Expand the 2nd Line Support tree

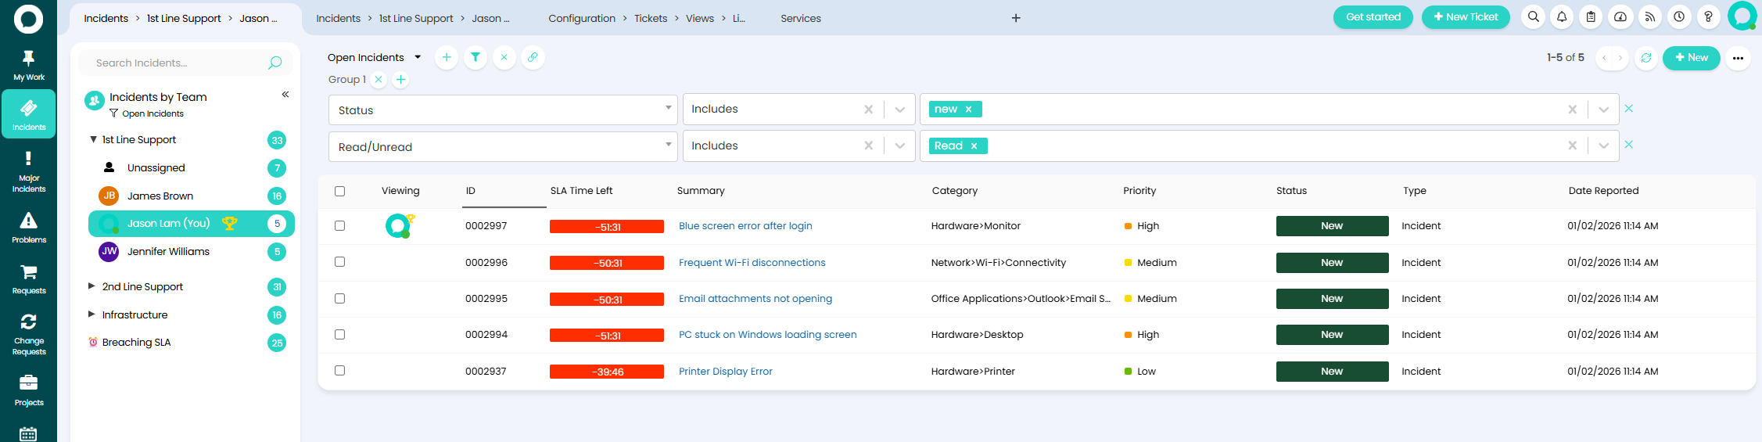pos(92,286)
